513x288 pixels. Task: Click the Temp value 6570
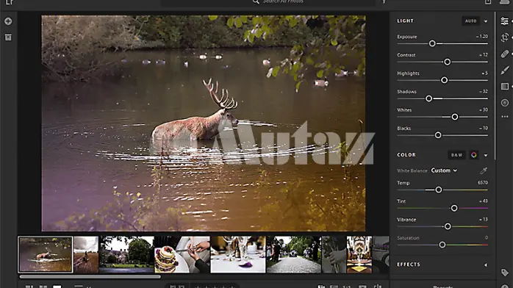pyautogui.click(x=483, y=183)
